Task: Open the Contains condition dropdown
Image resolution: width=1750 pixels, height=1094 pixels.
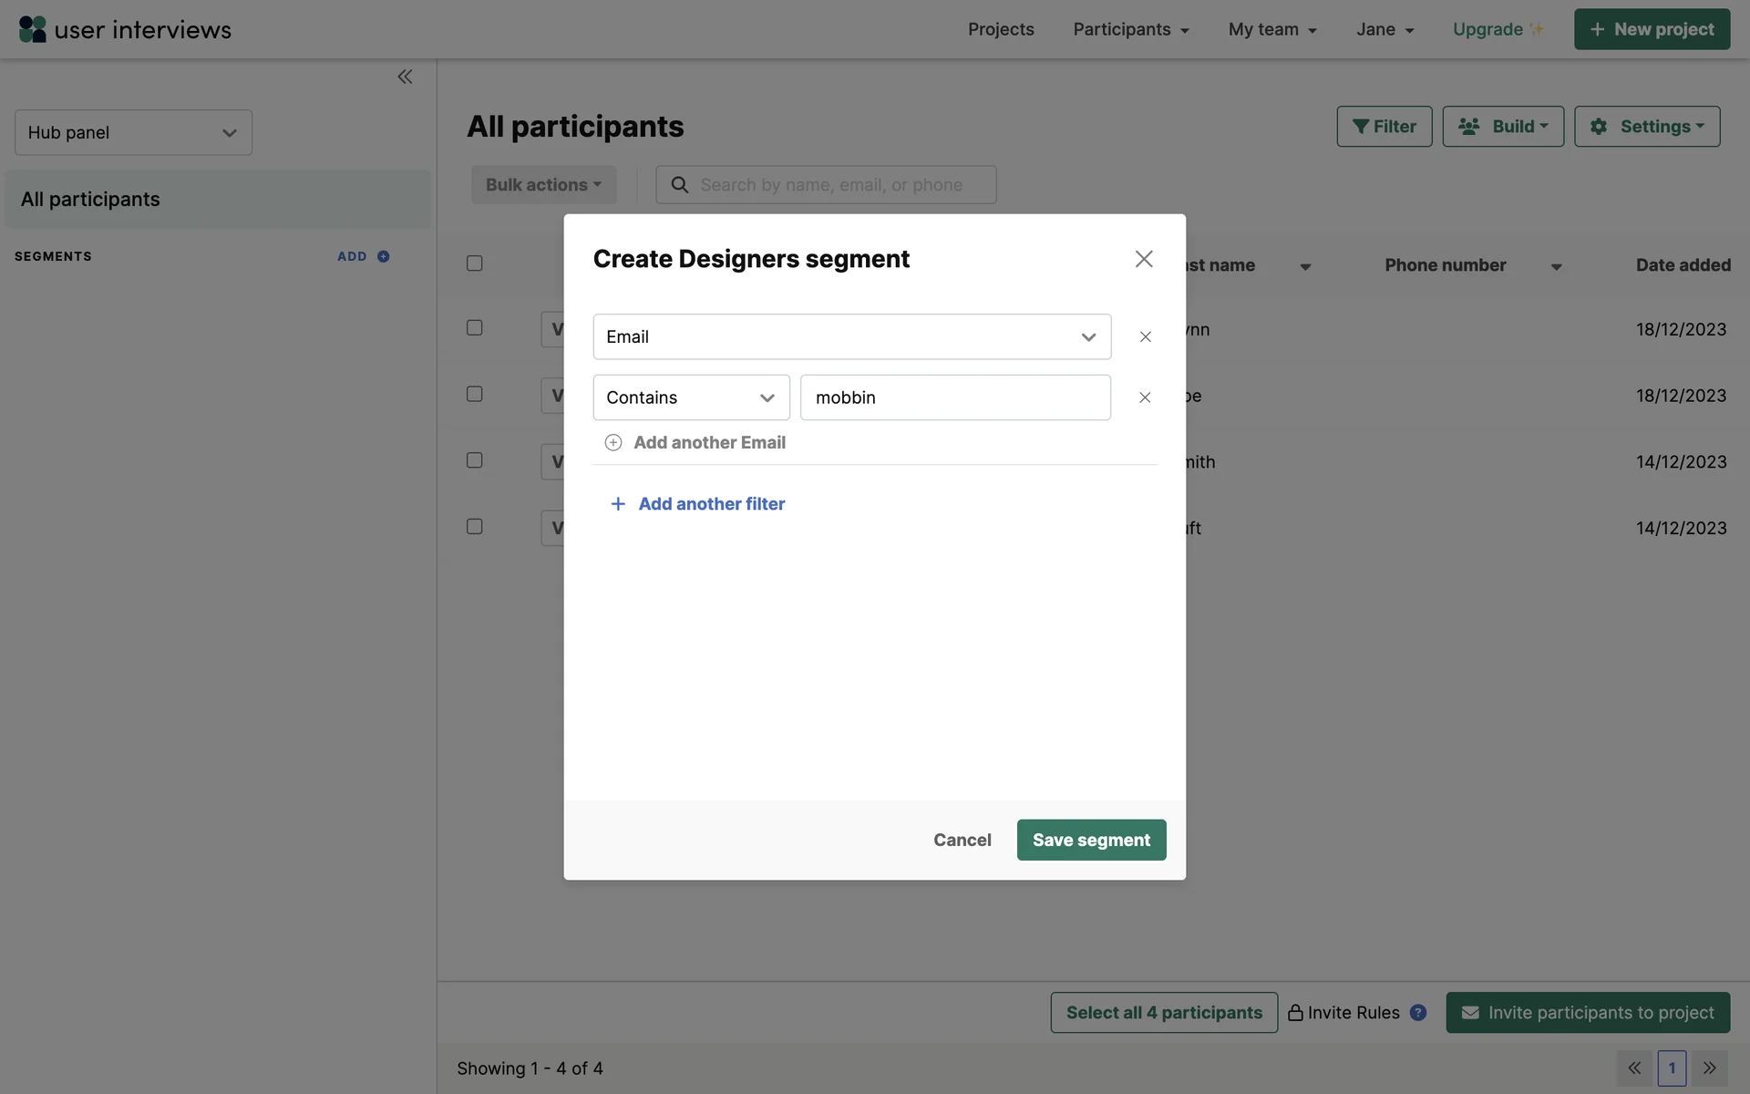Action: [x=691, y=397]
